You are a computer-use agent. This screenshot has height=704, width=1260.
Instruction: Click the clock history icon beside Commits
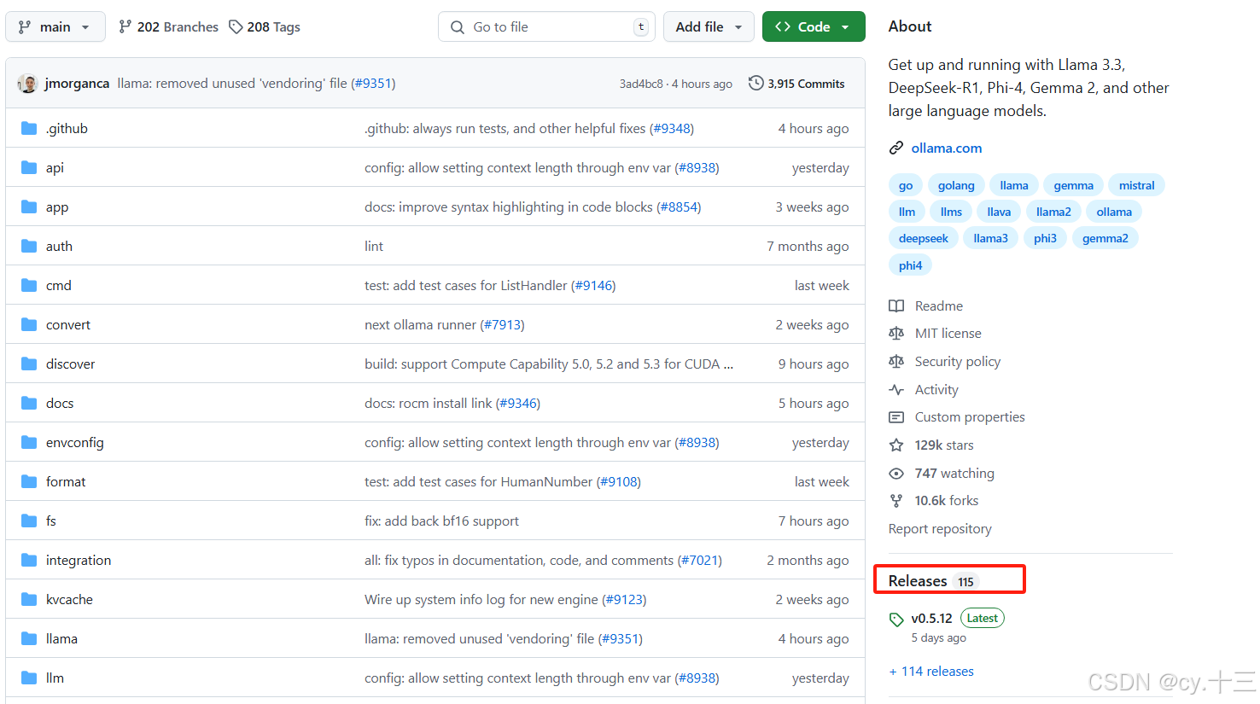pyautogui.click(x=755, y=84)
